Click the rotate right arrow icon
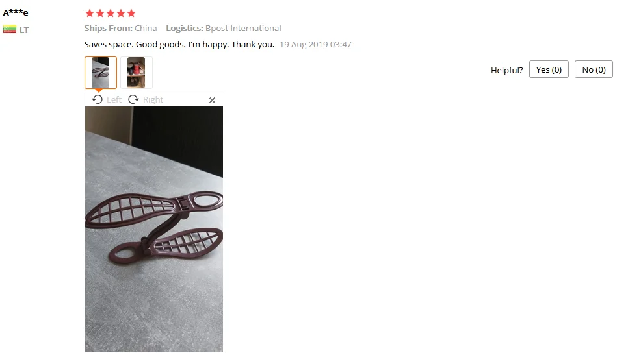Image resolution: width=628 pixels, height=353 pixels. (x=133, y=99)
